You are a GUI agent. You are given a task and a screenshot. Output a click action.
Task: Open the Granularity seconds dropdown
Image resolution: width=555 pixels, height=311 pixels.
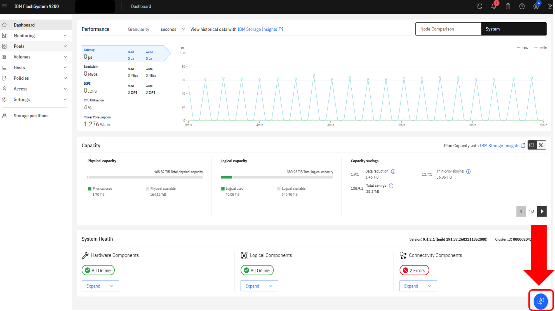coord(173,29)
